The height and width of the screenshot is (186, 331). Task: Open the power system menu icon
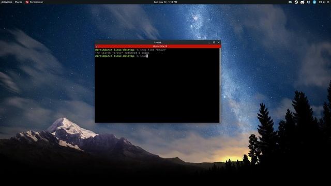(x=327, y=2)
